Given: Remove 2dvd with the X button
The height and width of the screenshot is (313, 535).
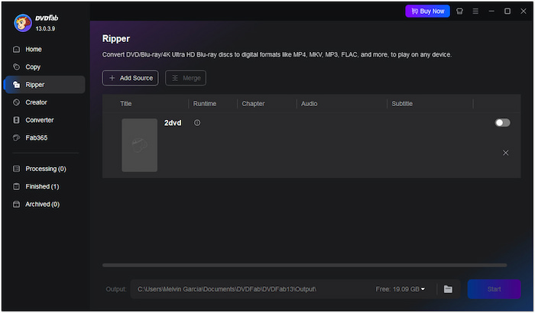Looking at the screenshot, I should (x=505, y=153).
